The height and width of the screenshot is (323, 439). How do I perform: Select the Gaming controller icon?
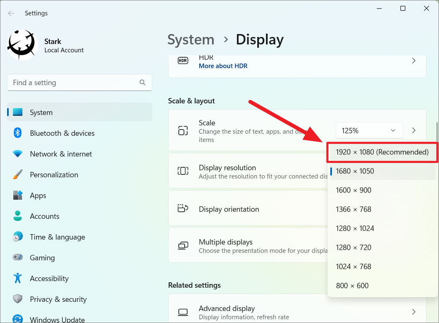coord(17,257)
